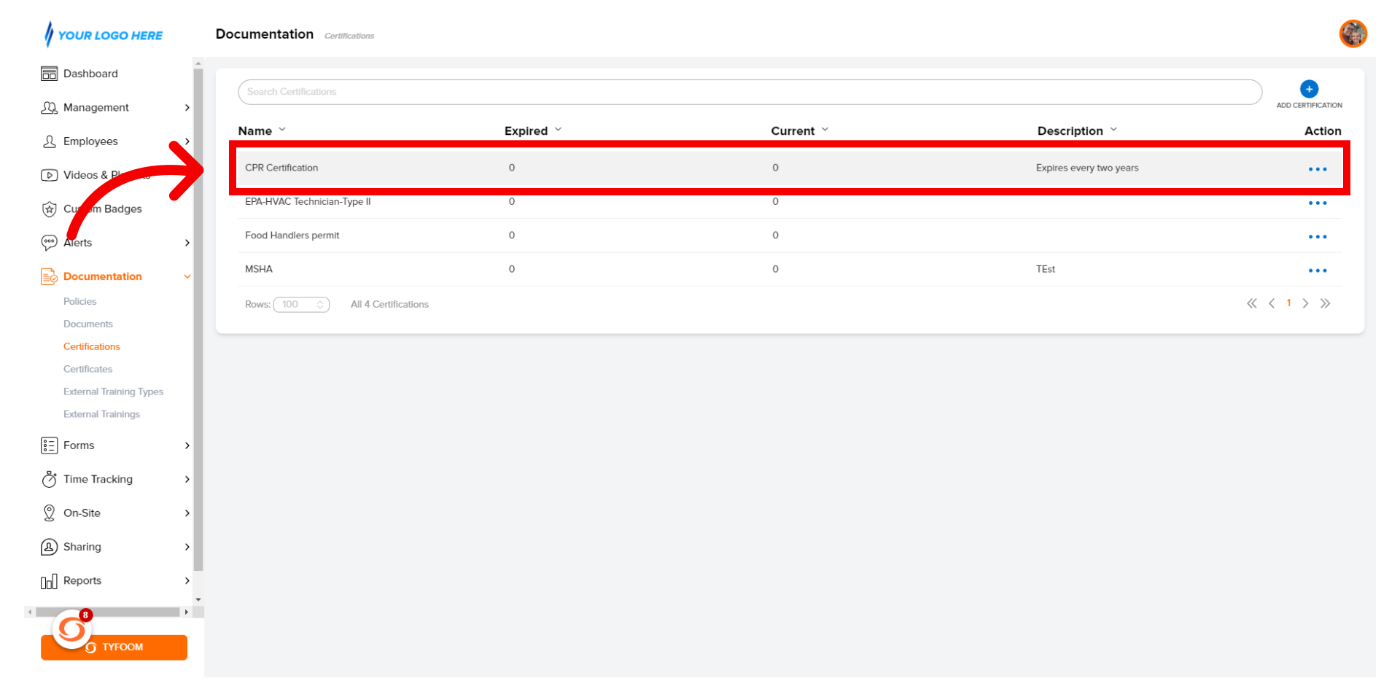
Task: Open actions menu for CPR Certification row
Action: (x=1318, y=168)
